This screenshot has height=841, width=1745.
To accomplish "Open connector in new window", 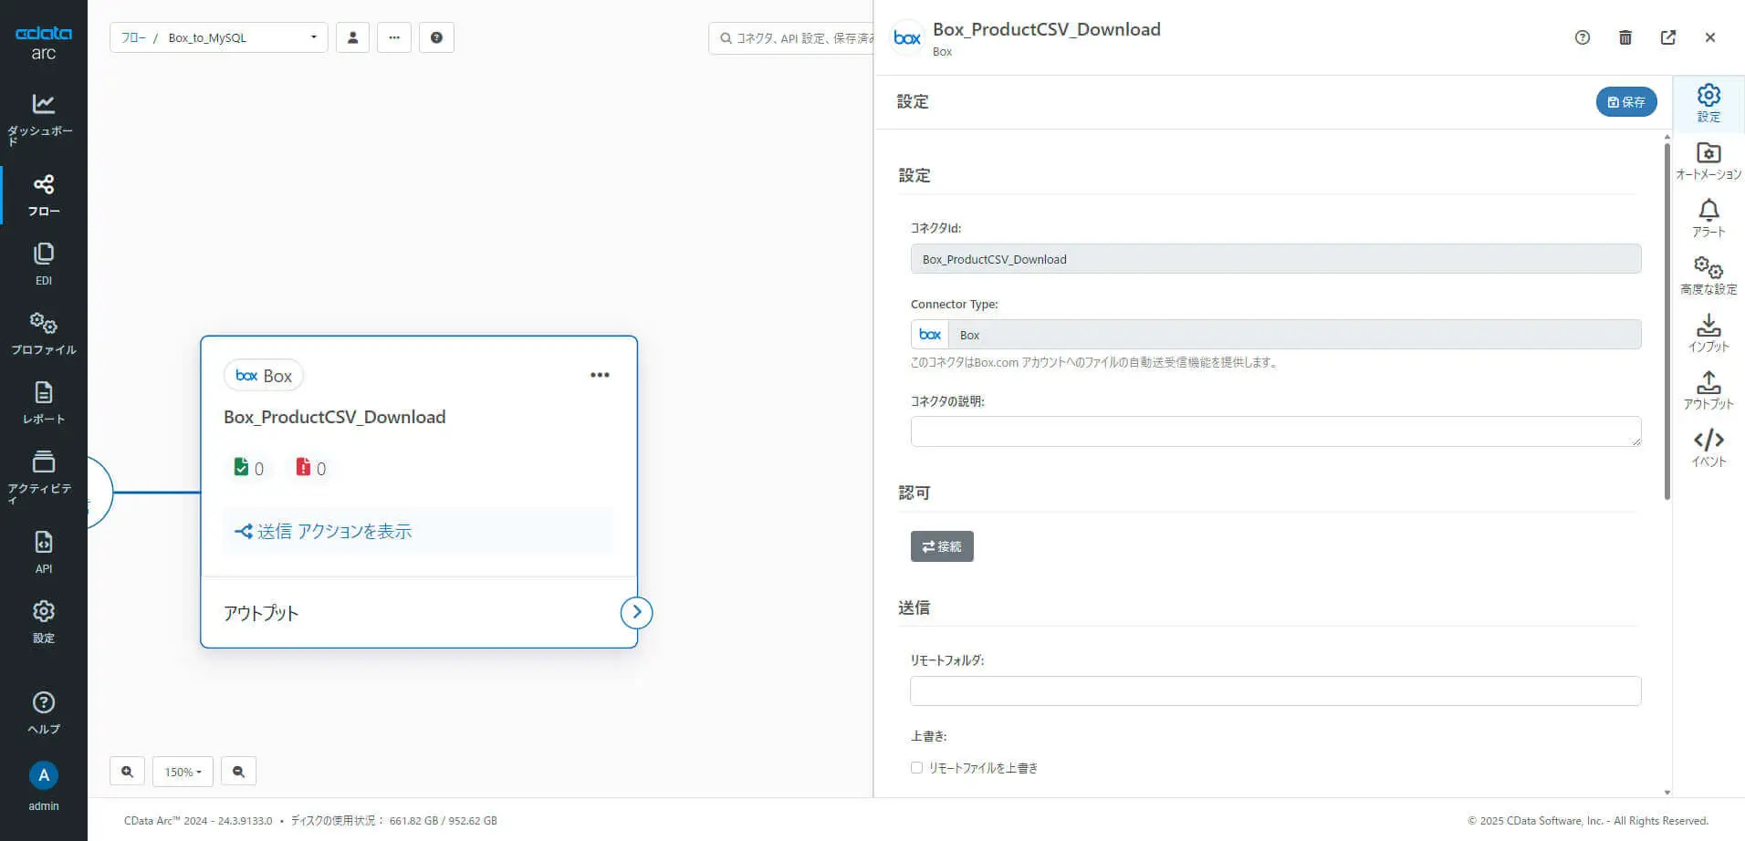I will point(1668,37).
